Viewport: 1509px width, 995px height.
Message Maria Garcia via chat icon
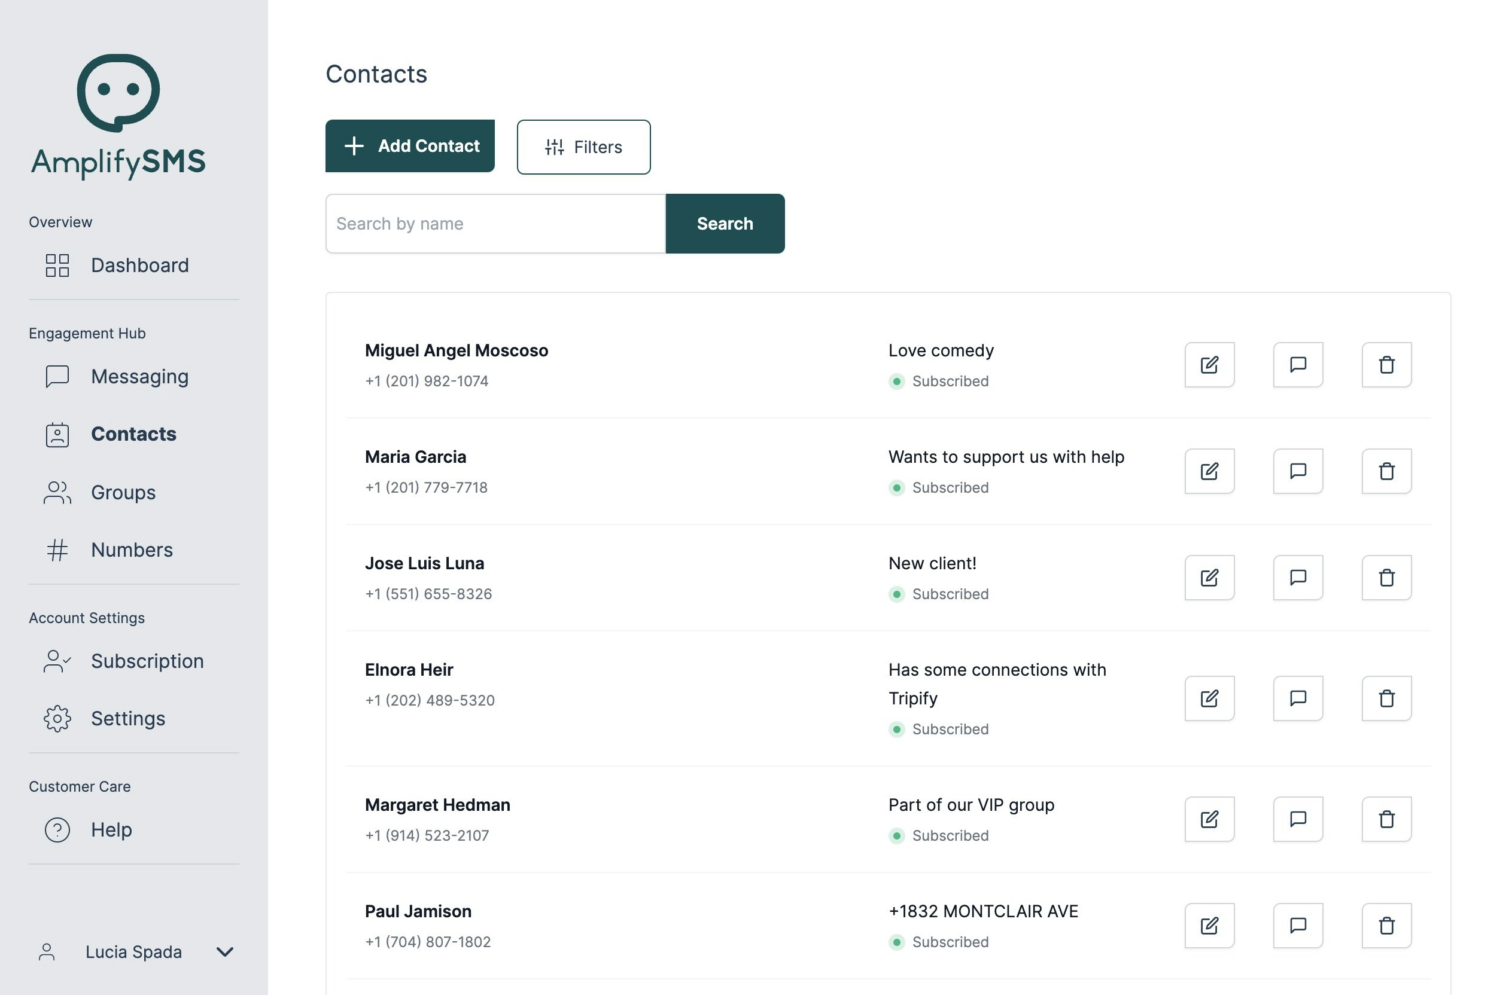tap(1297, 471)
